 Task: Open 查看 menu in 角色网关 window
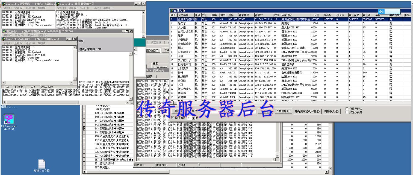(x=19, y=43)
